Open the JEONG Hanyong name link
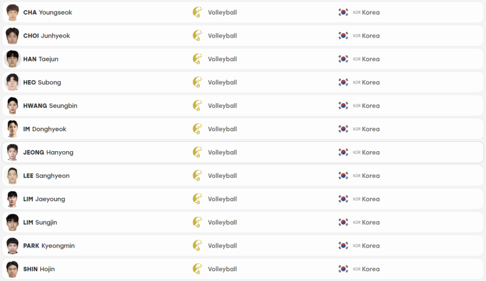The image size is (486, 281). (x=49, y=152)
